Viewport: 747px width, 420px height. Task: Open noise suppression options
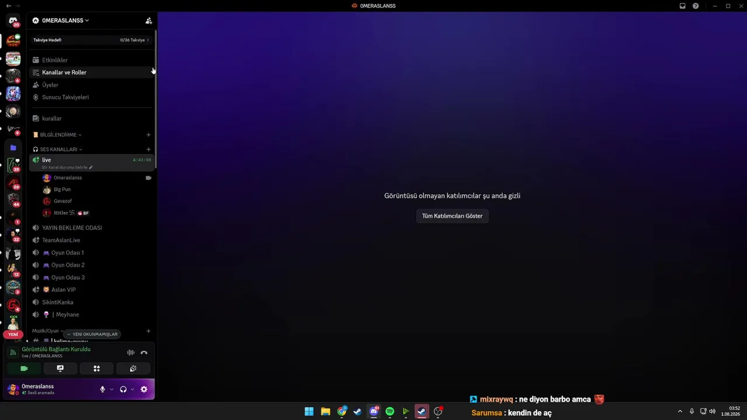[x=131, y=352]
